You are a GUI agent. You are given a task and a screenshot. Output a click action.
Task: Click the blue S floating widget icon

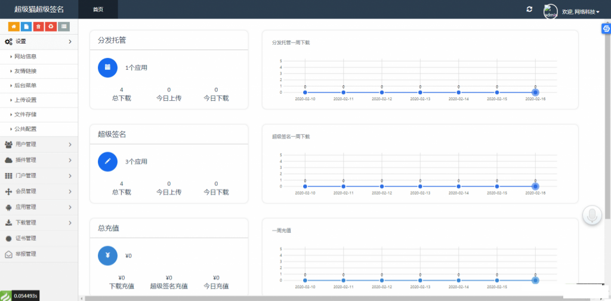[x=606, y=29]
